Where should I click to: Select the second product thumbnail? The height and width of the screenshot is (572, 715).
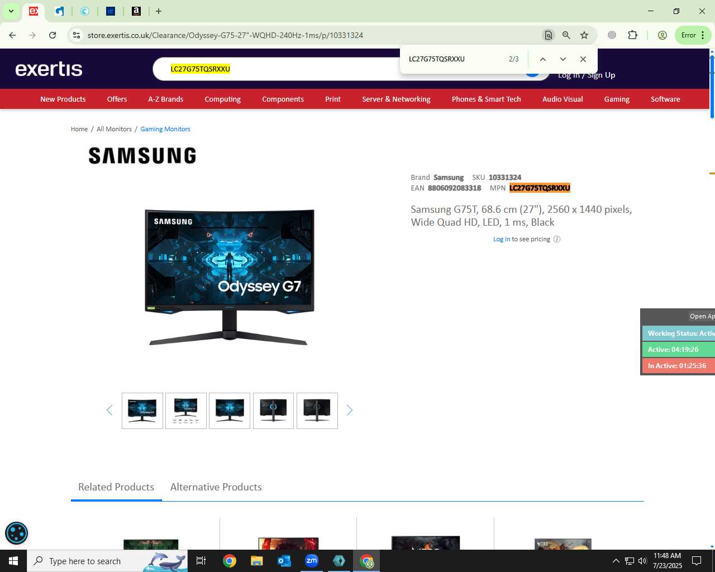pyautogui.click(x=186, y=411)
